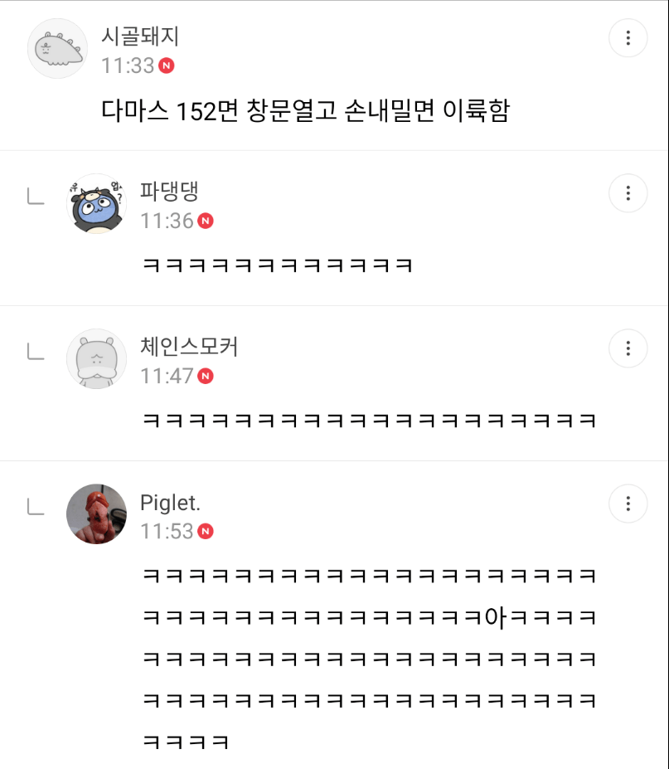669x769 pixels.
Task: Click the new badge beside 11:33
Action: tap(167, 66)
